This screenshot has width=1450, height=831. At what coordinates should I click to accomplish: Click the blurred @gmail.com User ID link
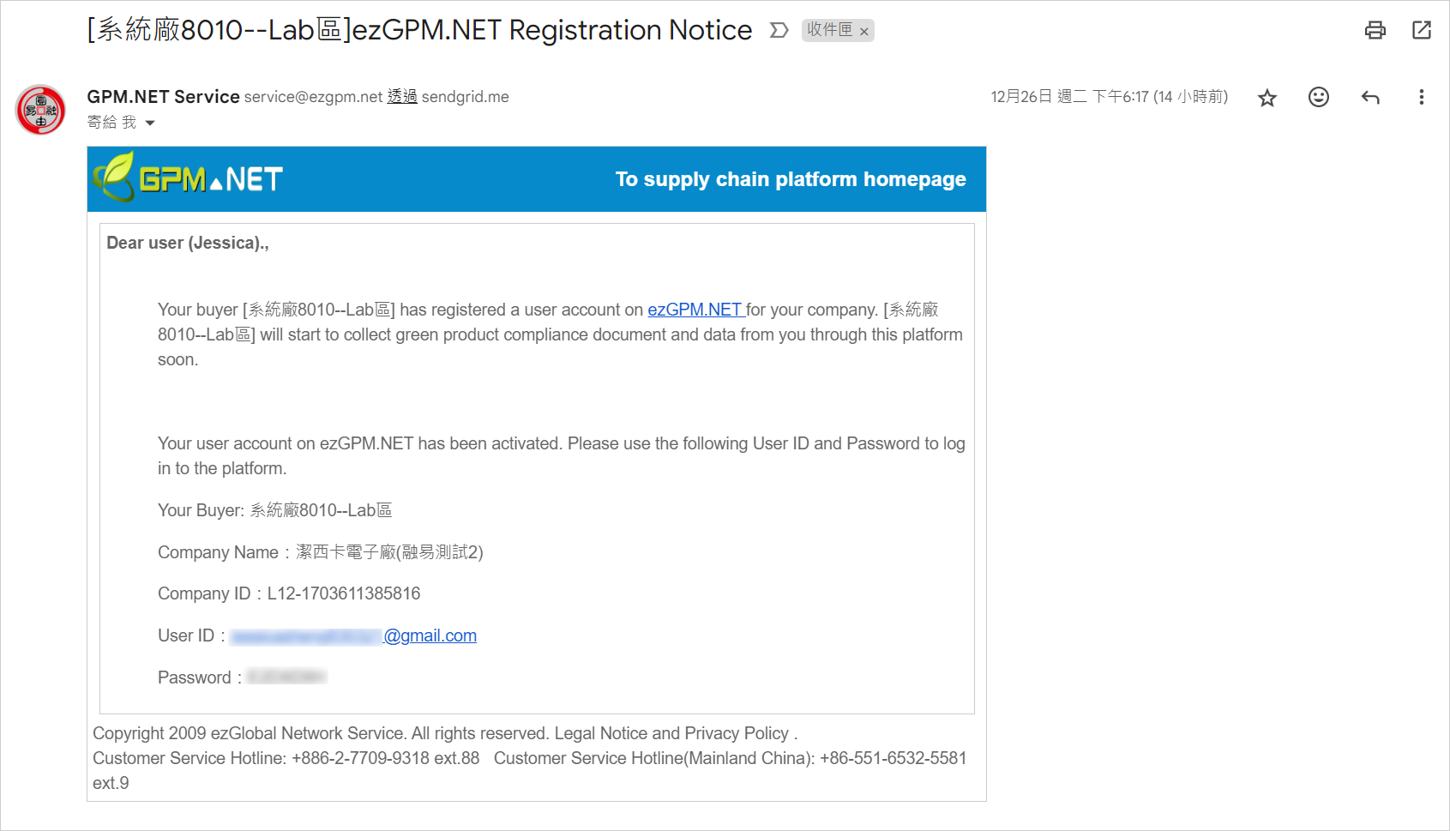point(353,635)
